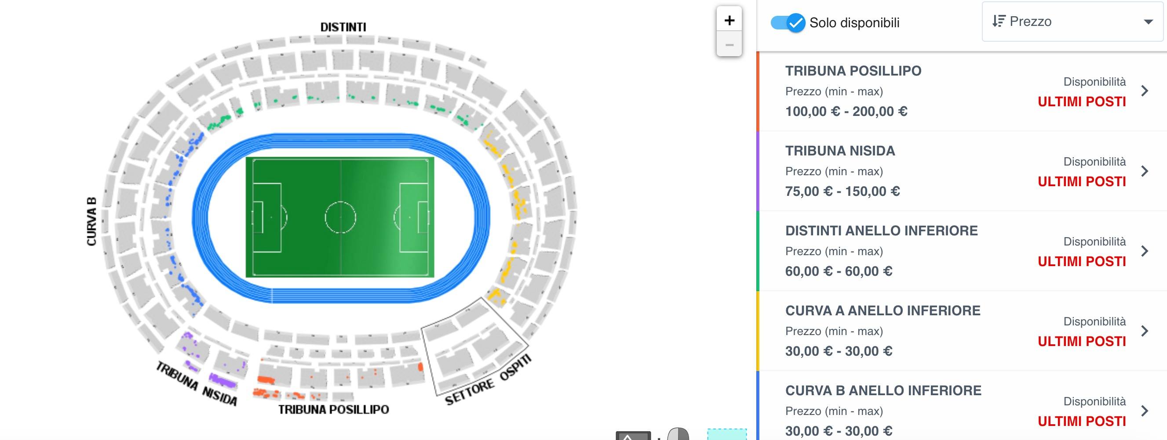Toggle the Solo disponibili switch
The height and width of the screenshot is (440, 1167).
tap(788, 22)
